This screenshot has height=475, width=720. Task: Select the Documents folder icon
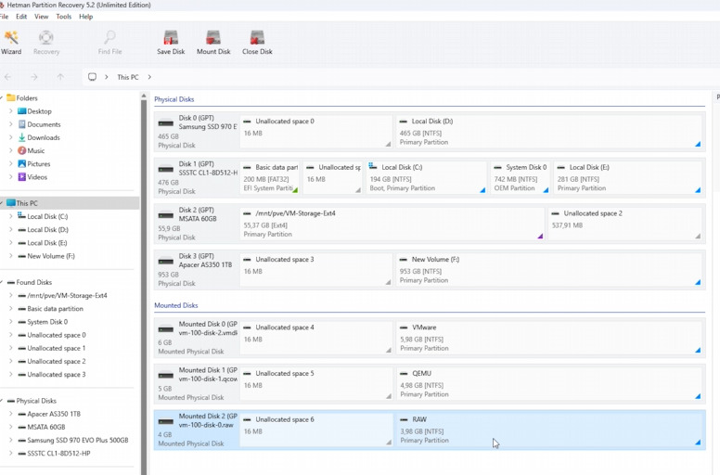point(21,124)
